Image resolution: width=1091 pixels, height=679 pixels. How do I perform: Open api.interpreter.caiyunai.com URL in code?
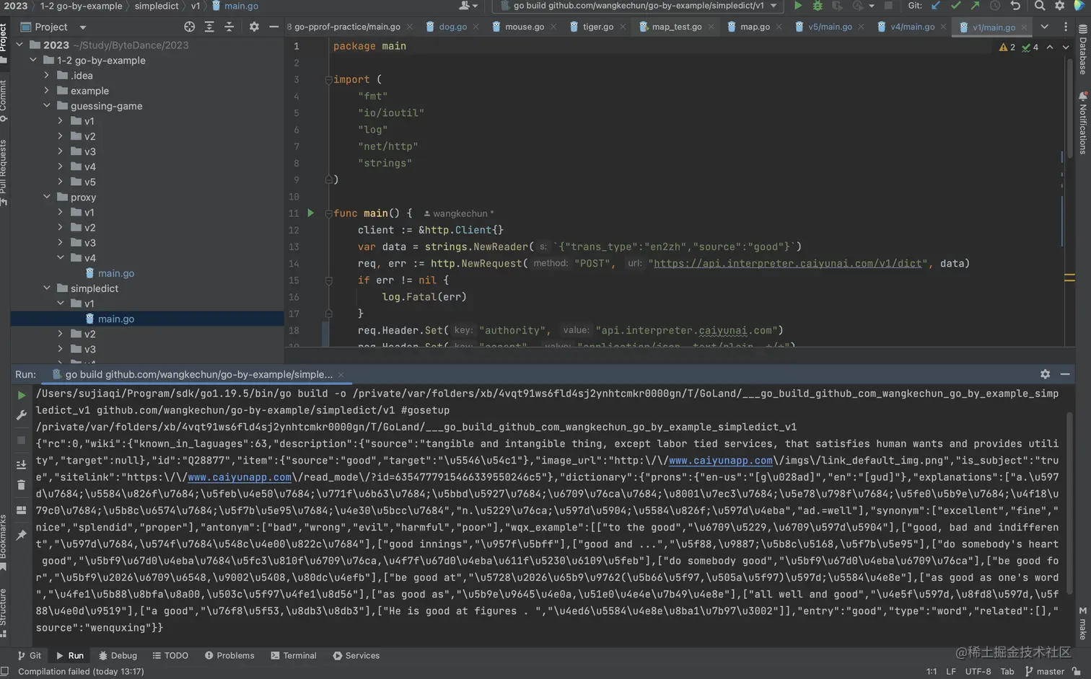[x=788, y=264]
